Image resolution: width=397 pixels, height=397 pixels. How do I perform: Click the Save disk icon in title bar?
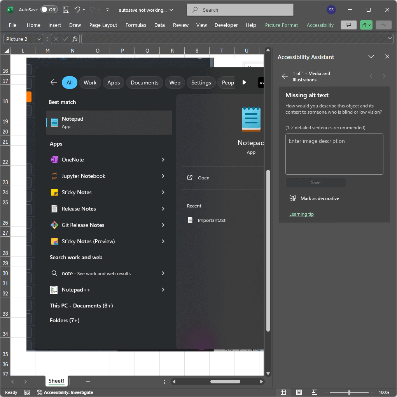[x=66, y=10]
